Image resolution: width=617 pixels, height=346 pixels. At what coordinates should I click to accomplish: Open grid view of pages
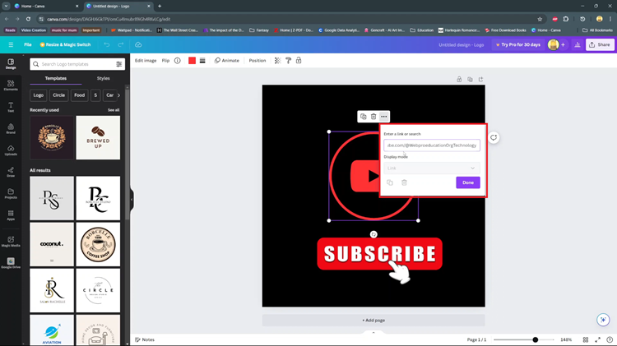click(586, 339)
